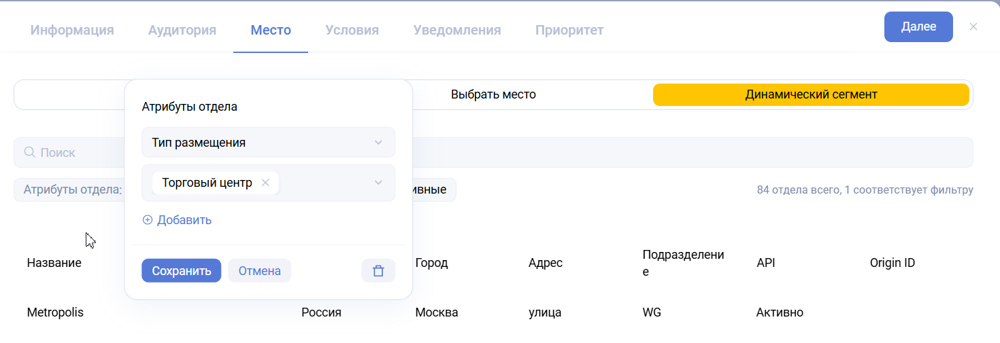Select the Приоритет tab
1000x343 pixels.
tap(569, 30)
